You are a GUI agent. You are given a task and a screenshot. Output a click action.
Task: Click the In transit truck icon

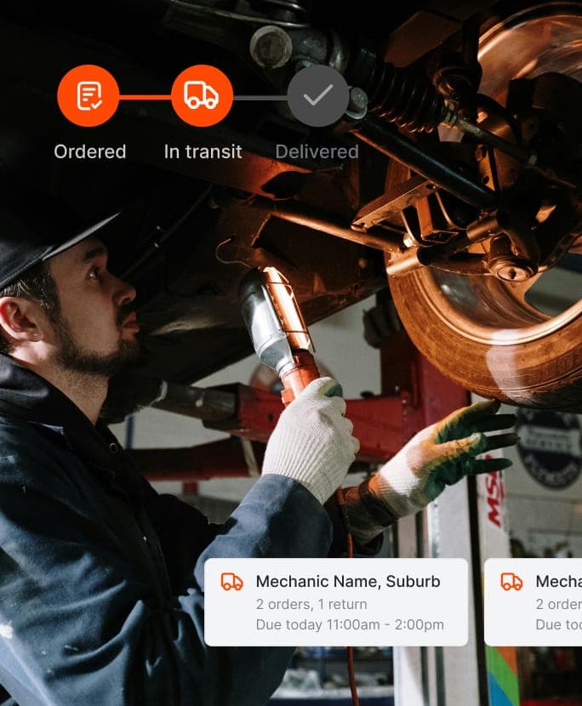202,96
